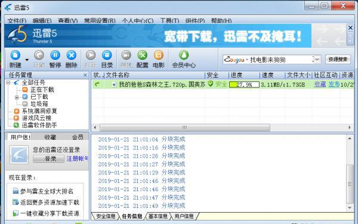The height and width of the screenshot is (224, 358).
Task: Close the 任务管理 panel
Action: coord(85,75)
